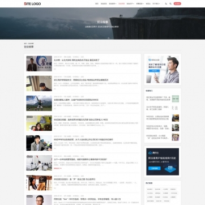
Task: Click the home link in the breadcrumb
Action: pos(25,44)
